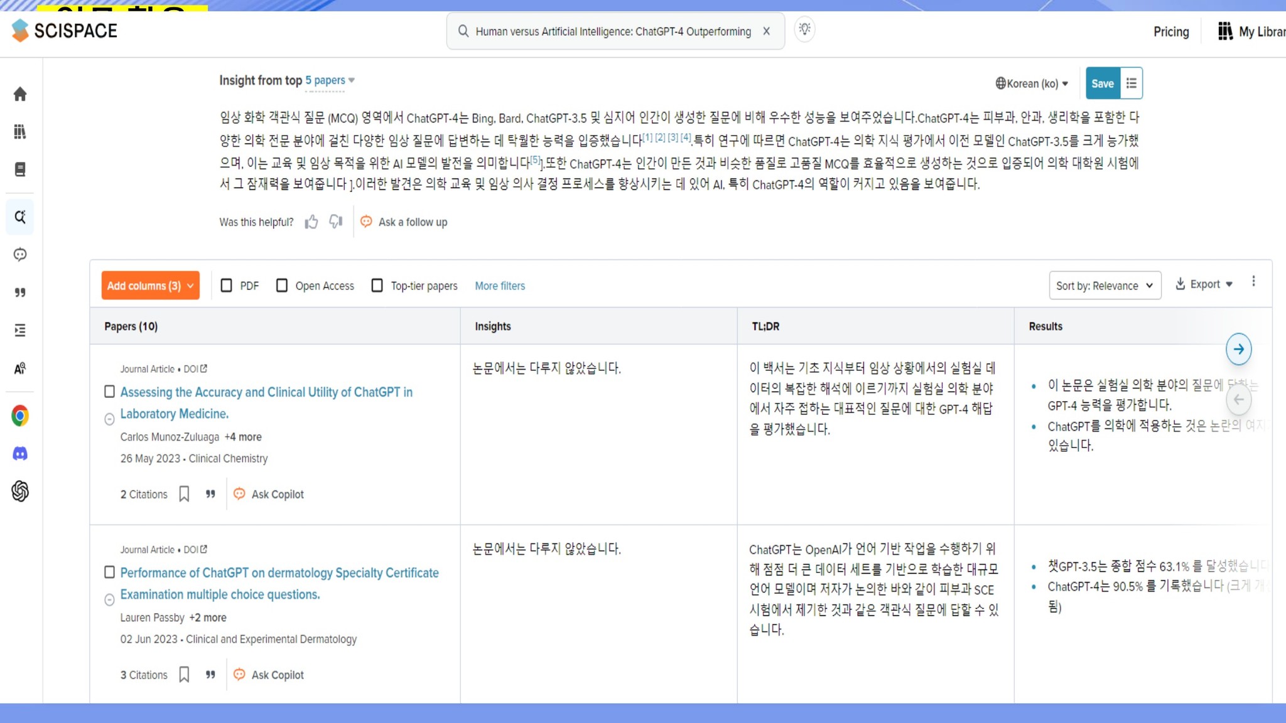The height and width of the screenshot is (723, 1286).
Task: Click the Save button
Action: click(1102, 83)
